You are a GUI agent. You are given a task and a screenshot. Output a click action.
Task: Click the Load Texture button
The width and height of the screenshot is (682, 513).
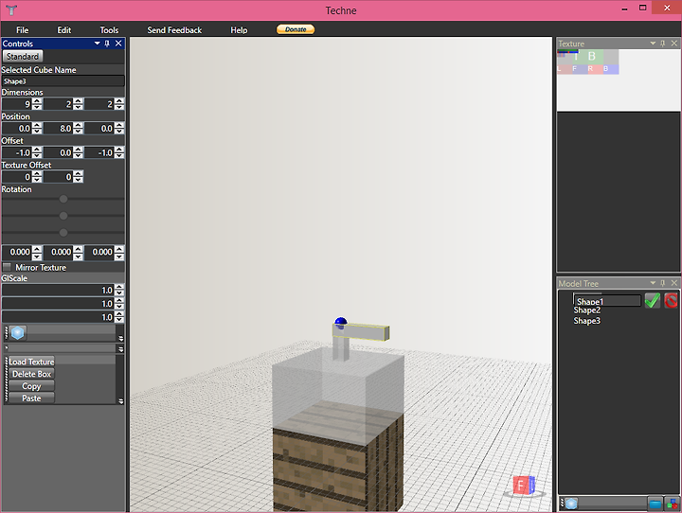(31, 362)
